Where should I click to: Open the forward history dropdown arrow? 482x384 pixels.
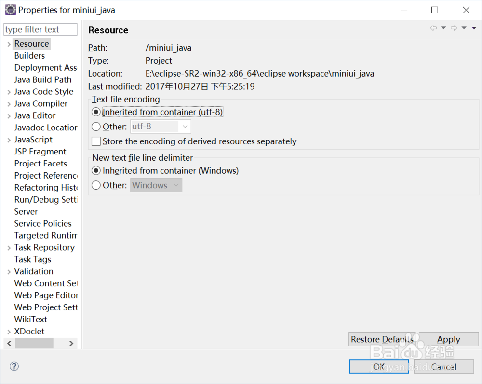tap(464, 28)
